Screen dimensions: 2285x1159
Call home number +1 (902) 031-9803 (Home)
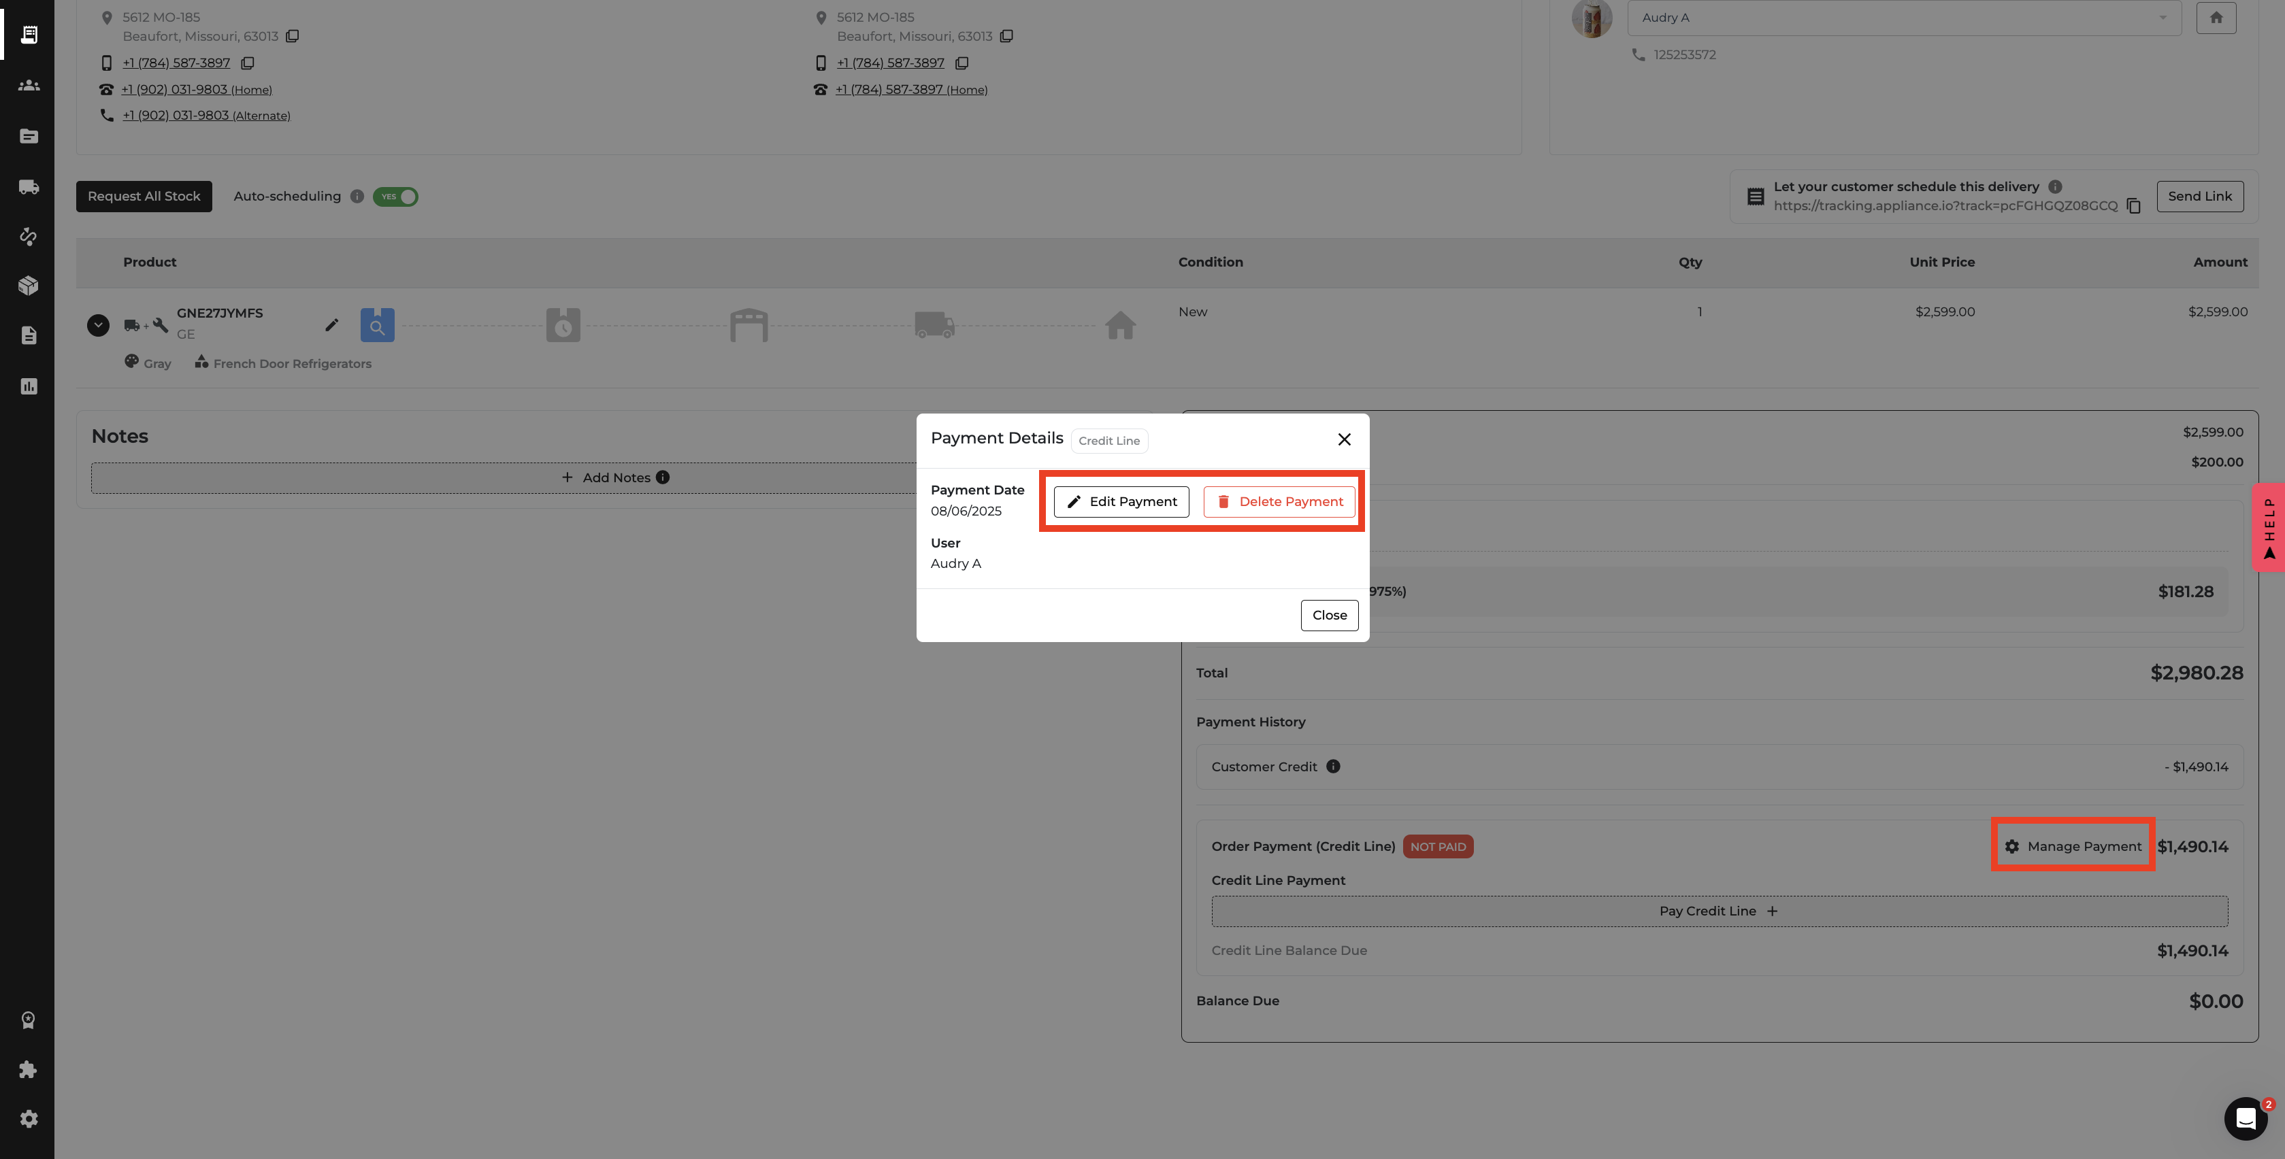(197, 90)
